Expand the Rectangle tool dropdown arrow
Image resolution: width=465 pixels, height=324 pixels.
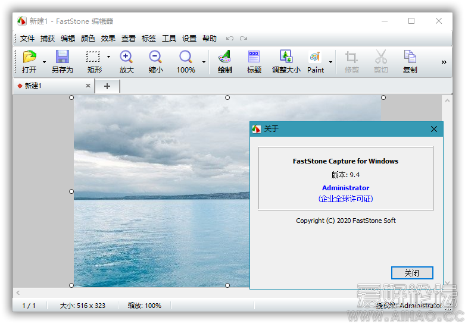click(108, 57)
